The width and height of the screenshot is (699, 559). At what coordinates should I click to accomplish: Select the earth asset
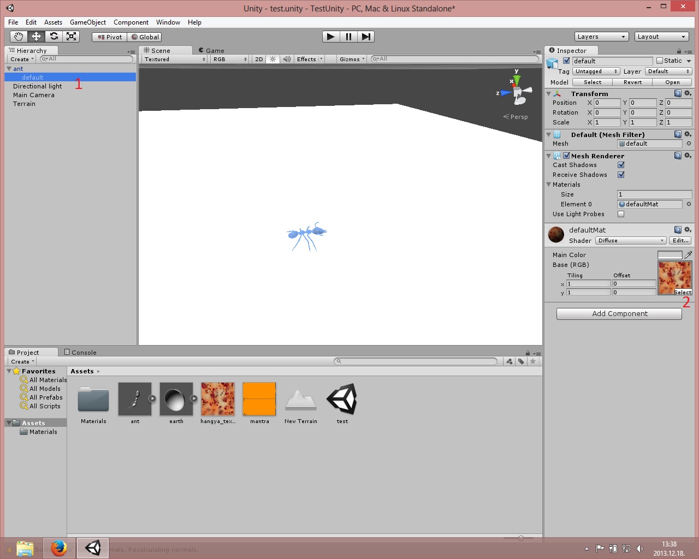click(x=176, y=403)
